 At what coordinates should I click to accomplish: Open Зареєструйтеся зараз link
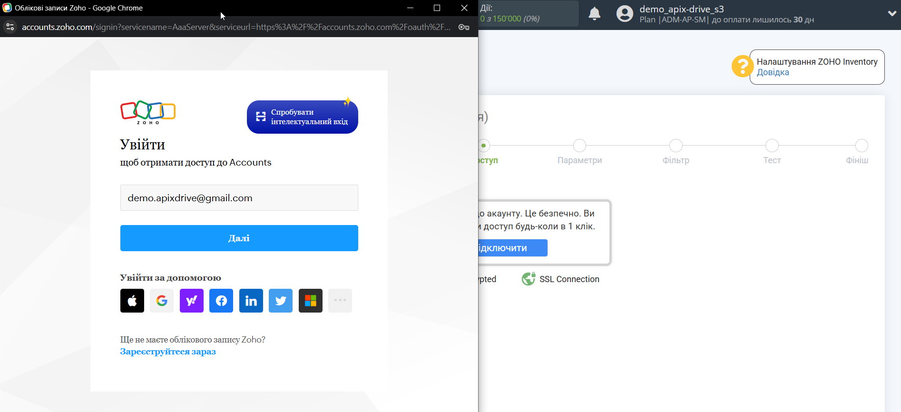pyautogui.click(x=168, y=352)
